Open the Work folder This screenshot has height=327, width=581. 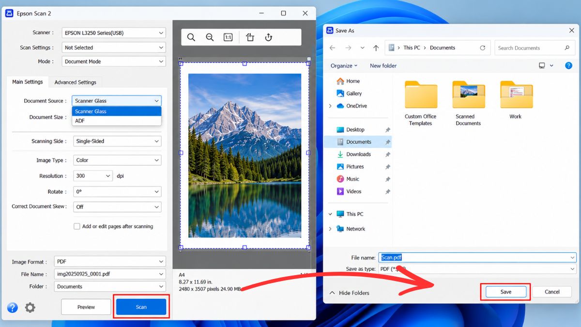(516, 100)
